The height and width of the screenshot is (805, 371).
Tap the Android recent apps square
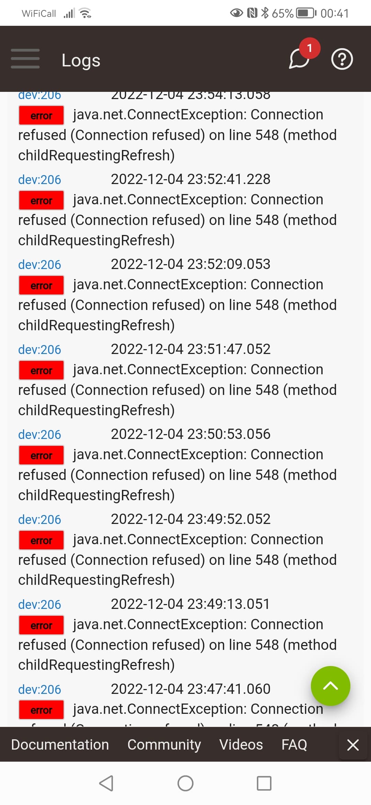(x=264, y=783)
